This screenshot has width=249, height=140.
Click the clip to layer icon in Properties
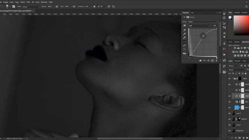click(x=200, y=61)
